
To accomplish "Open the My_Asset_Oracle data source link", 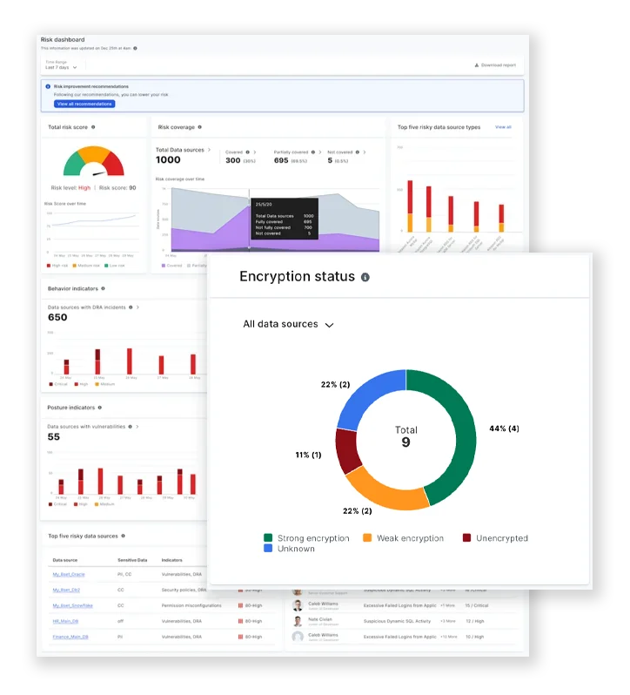I will point(69,575).
